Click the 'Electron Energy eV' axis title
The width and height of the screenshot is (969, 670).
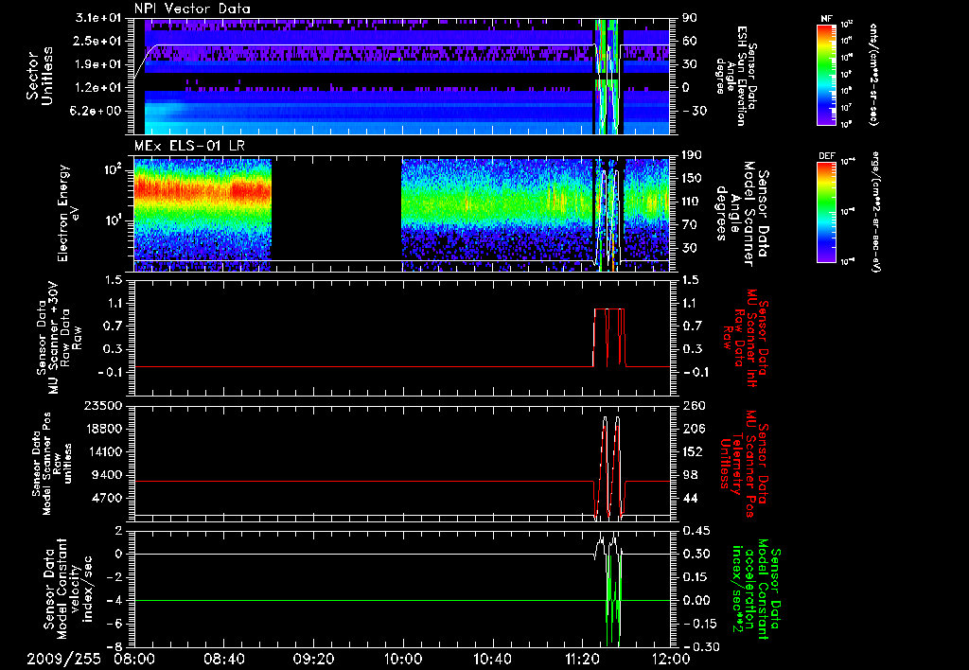(x=70, y=213)
